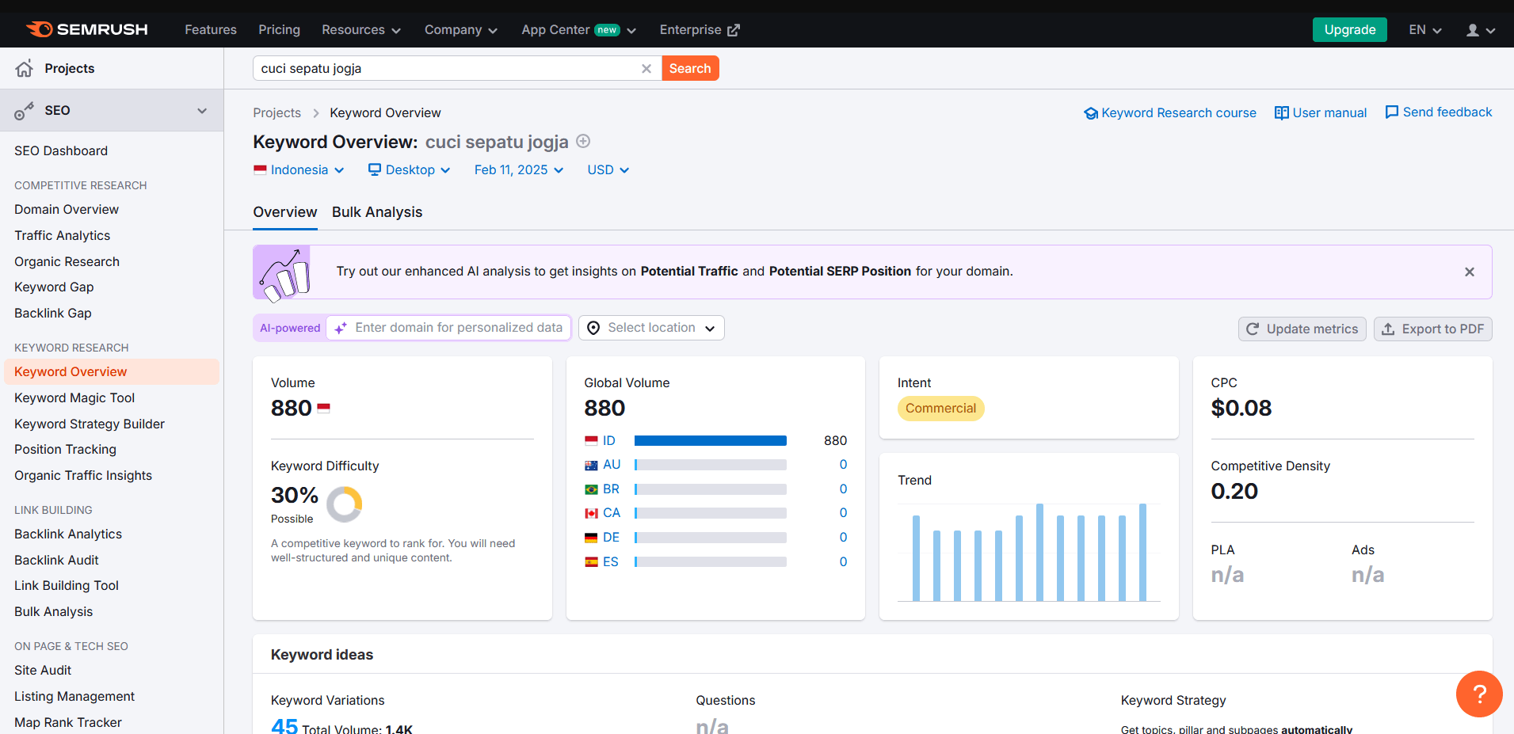This screenshot has height=734, width=1514.
Task: Click the User manual book icon
Action: [x=1281, y=113]
